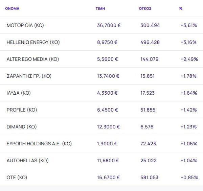
Task: Click the 36,7000 € price cell
Action: point(109,25)
